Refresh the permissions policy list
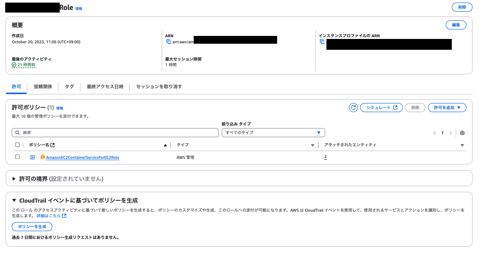492x261 pixels. coord(353,108)
